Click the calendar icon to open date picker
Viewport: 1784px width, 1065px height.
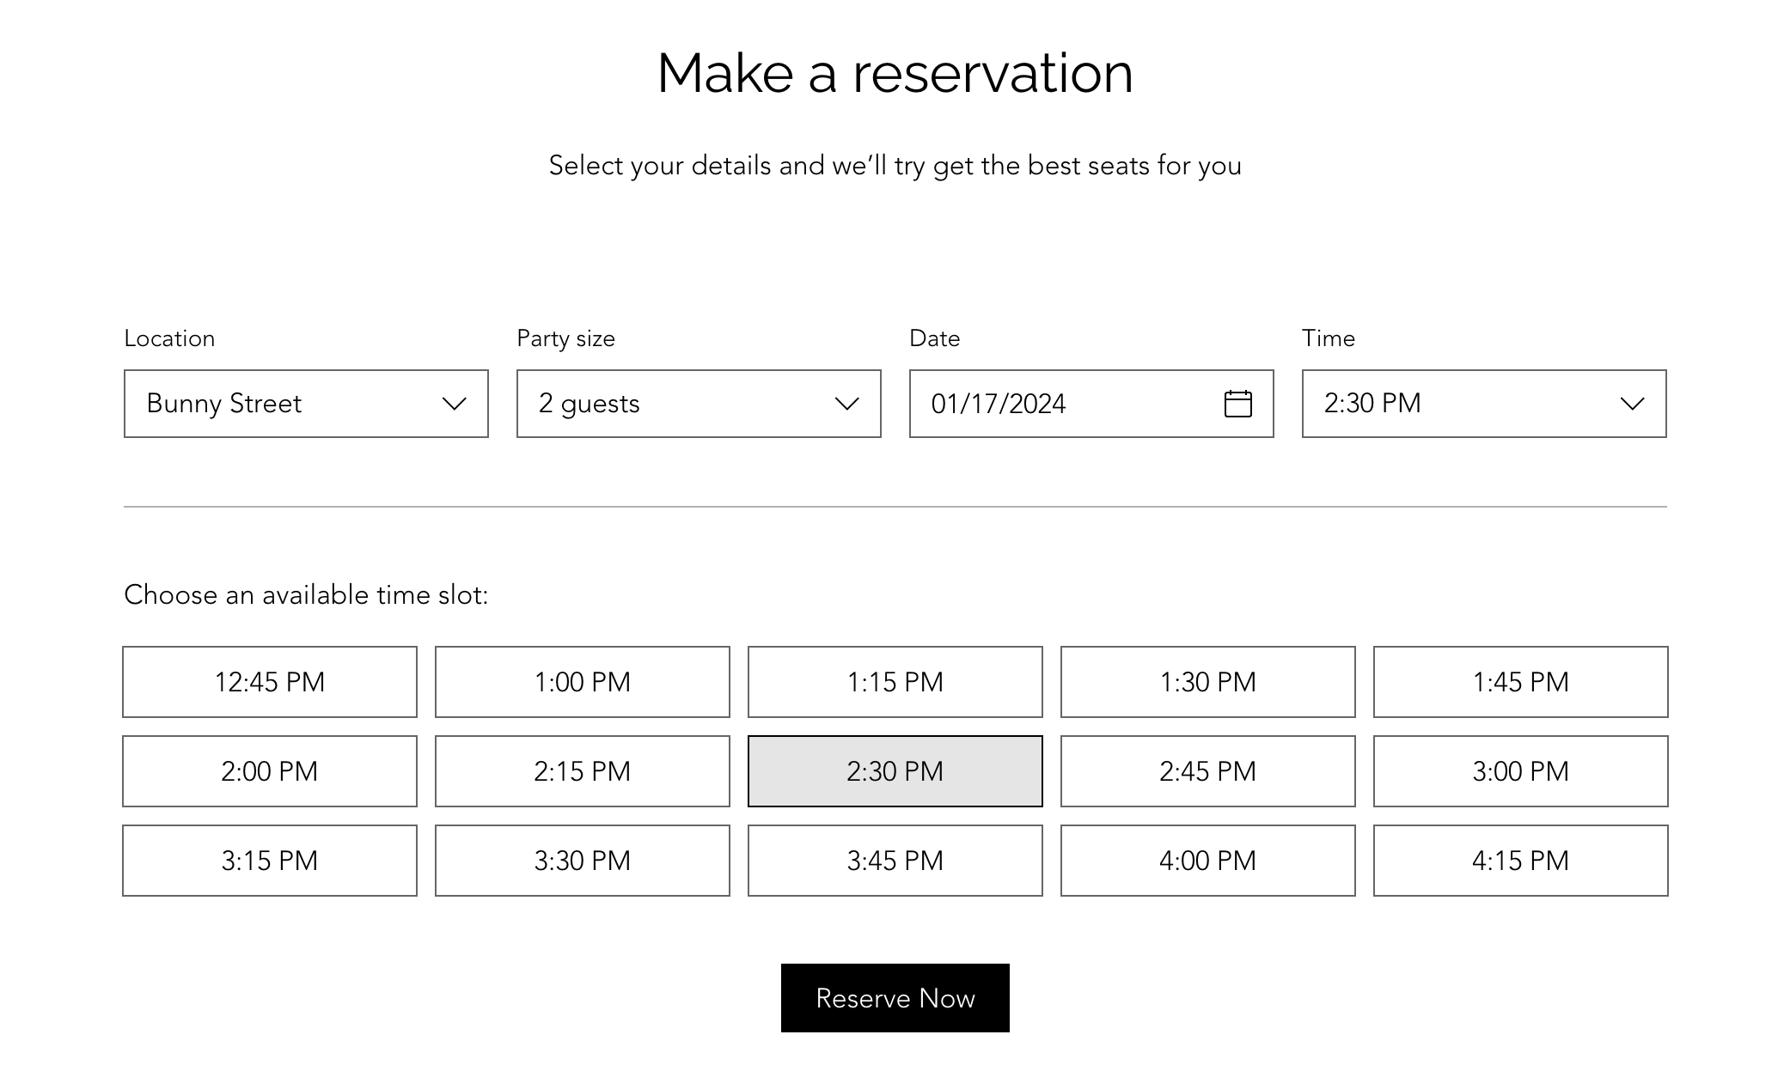pos(1237,403)
